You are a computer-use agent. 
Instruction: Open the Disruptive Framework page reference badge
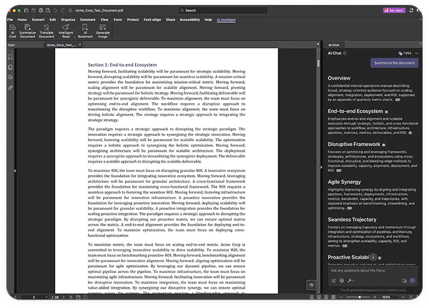tap(383, 145)
